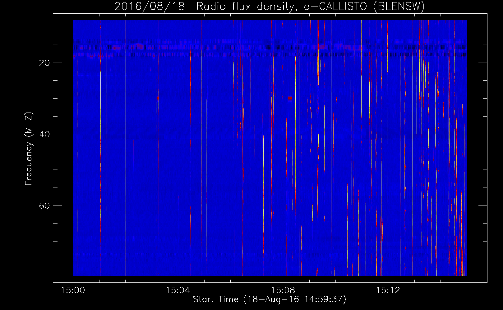This screenshot has height=310, width=503.
Task: Click the 15:04 time tick label
Action: coord(178,290)
